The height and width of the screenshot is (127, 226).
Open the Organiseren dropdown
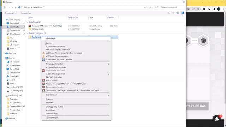(x=10, y=13)
